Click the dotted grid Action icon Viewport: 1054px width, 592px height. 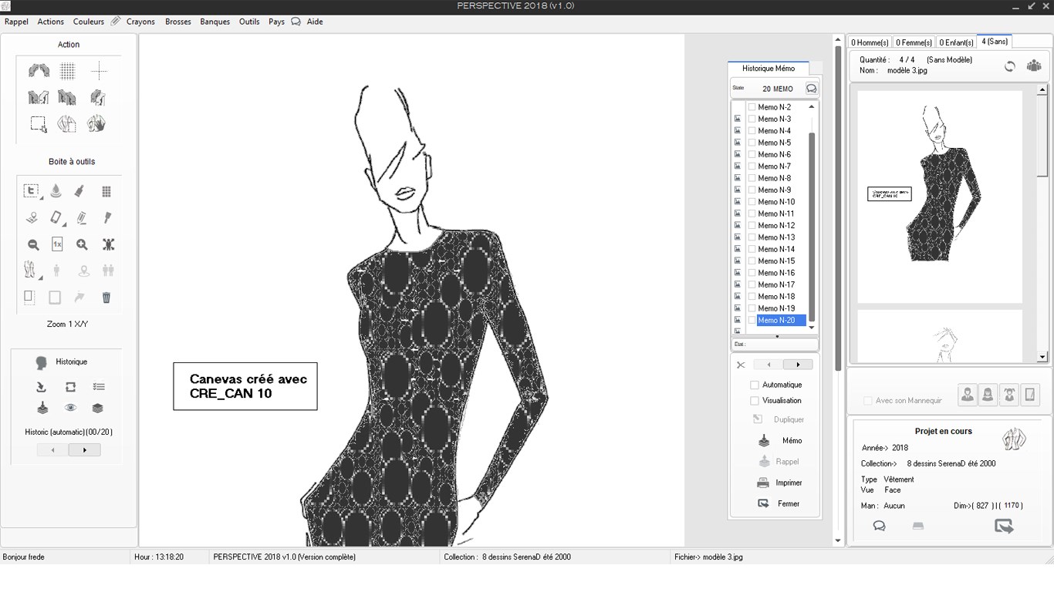[x=68, y=72]
